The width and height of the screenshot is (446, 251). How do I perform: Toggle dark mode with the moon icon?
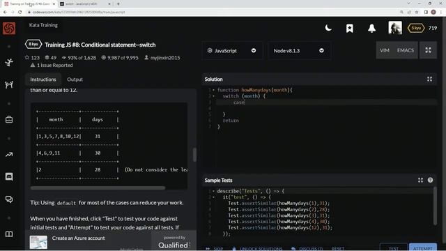(x=328, y=28)
